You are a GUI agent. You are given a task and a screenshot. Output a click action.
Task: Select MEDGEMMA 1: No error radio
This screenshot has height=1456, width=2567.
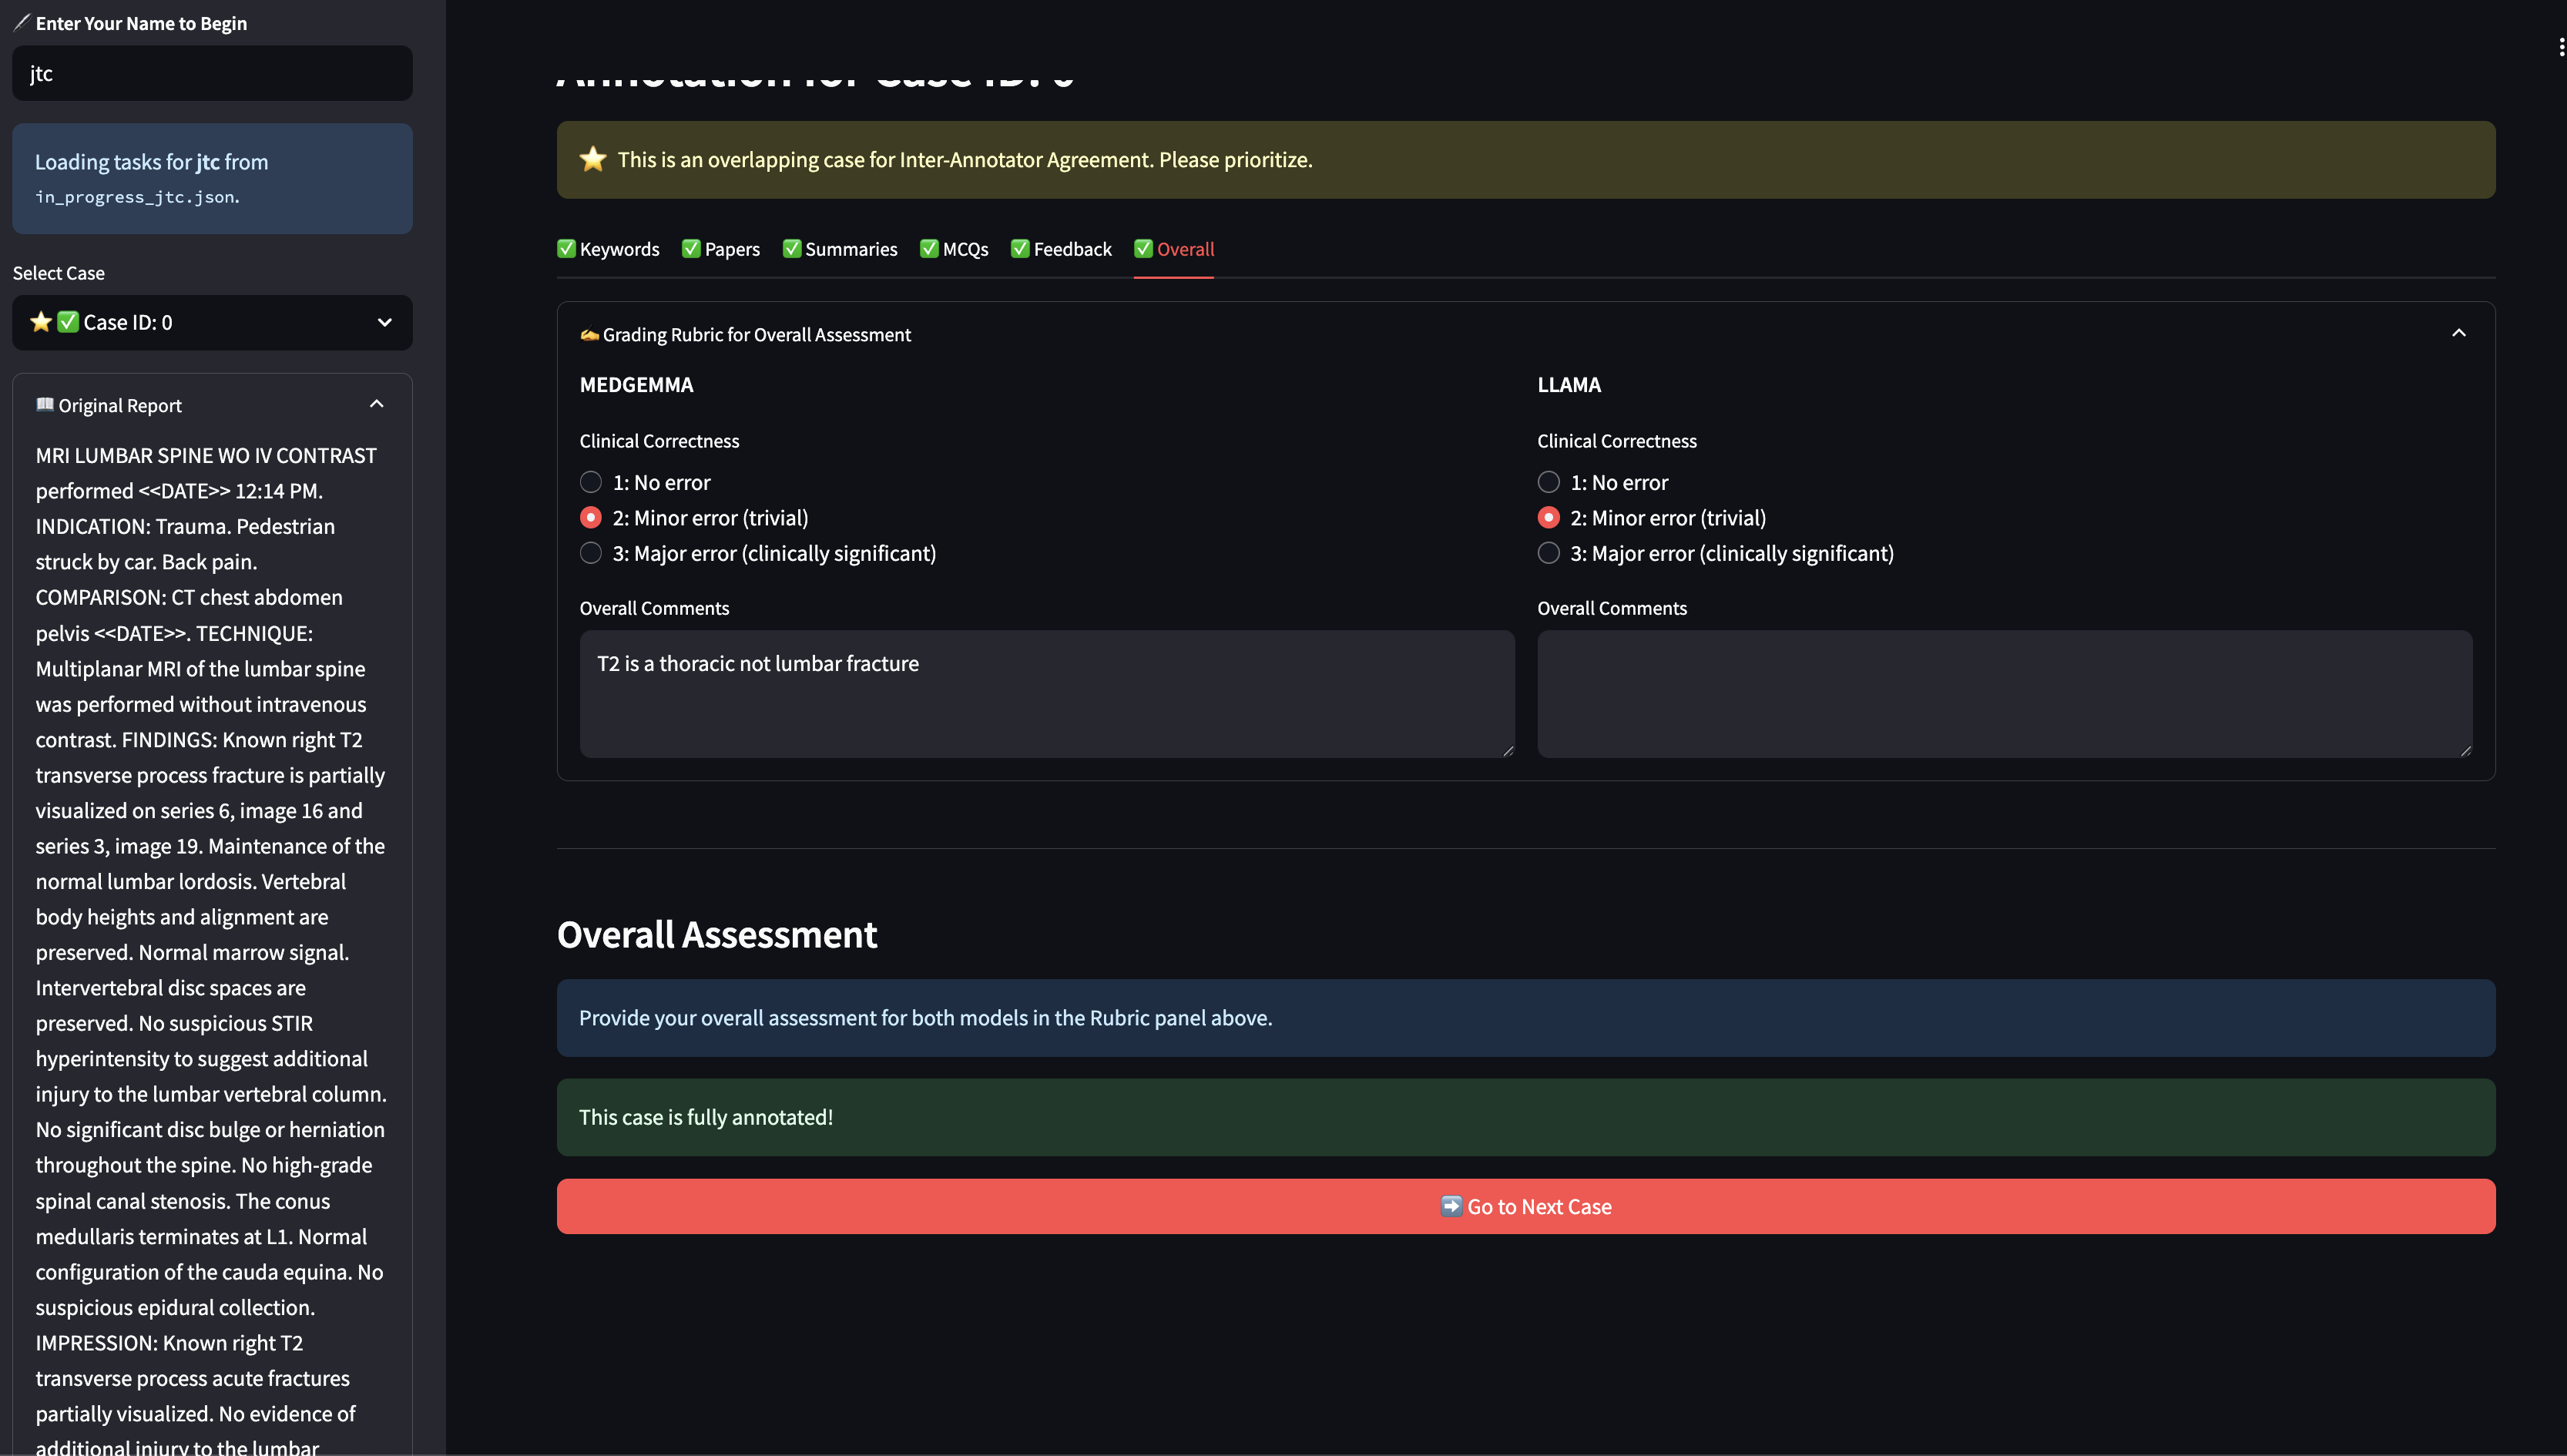(x=591, y=482)
